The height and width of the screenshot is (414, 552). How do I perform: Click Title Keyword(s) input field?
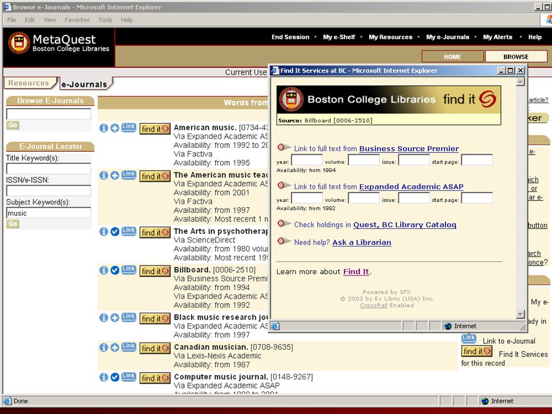coord(48,168)
